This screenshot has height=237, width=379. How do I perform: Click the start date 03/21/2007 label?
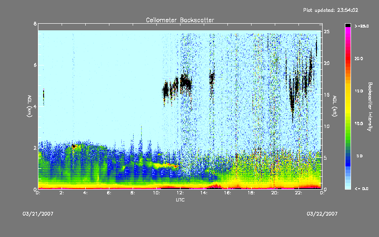[x=38, y=214]
